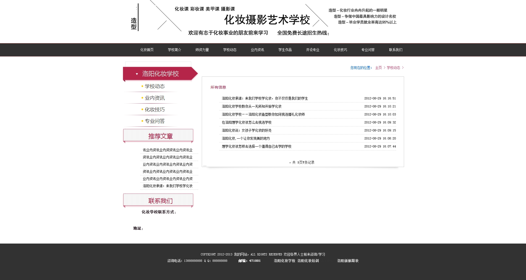Screen dimensions: 526x280
Task: Open 化妆首页 in the navigation bar
Action: (x=147, y=50)
